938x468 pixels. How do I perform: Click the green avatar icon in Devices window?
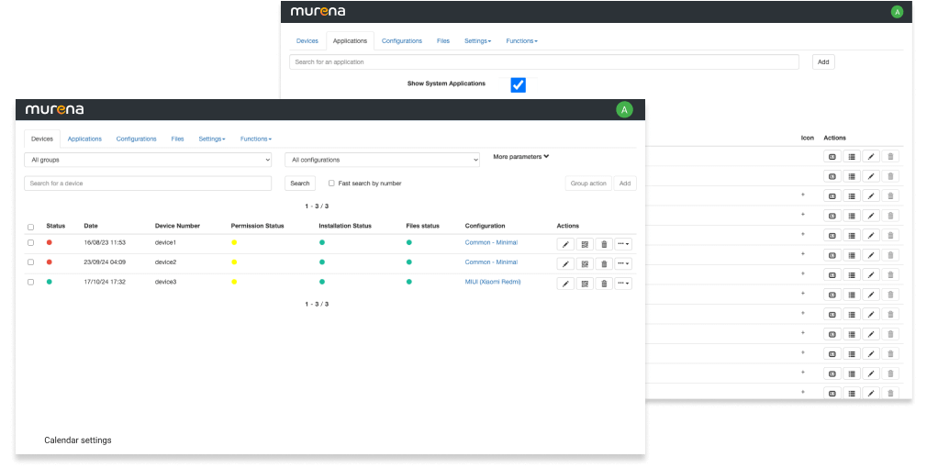click(x=624, y=110)
